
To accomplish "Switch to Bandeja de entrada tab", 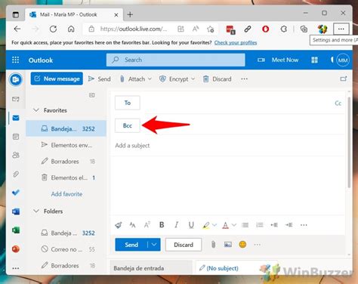I will 151,268.
